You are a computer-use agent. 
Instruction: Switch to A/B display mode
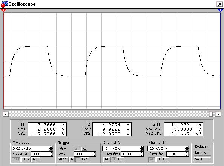[x=36, y=159]
